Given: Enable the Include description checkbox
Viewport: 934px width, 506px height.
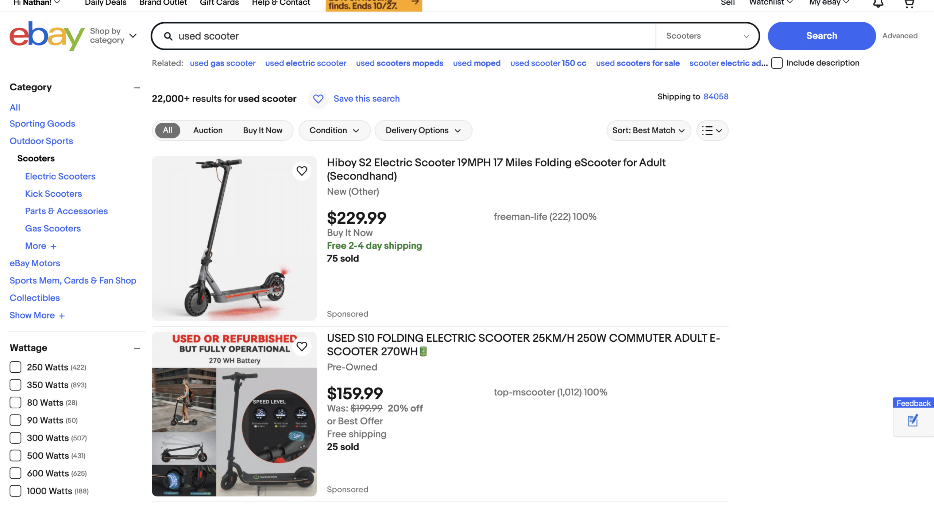Looking at the screenshot, I should [777, 63].
